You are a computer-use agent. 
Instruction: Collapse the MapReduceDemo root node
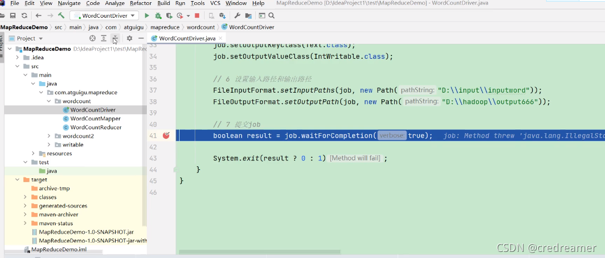(x=10, y=49)
